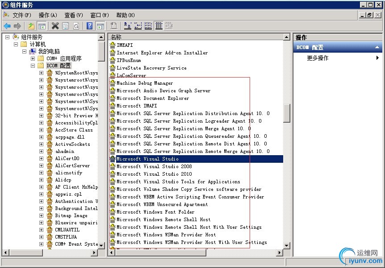Screen dimensions: 385x268
Task: Click icon of Microsoft Visual Studio row
Action: (113, 159)
